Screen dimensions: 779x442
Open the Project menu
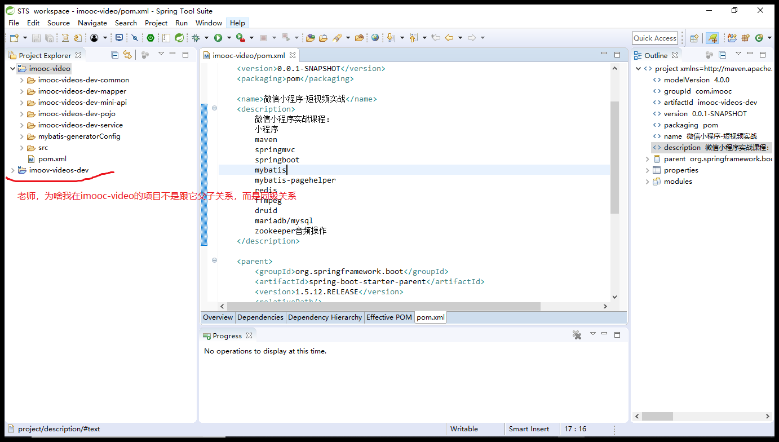pyautogui.click(x=156, y=23)
